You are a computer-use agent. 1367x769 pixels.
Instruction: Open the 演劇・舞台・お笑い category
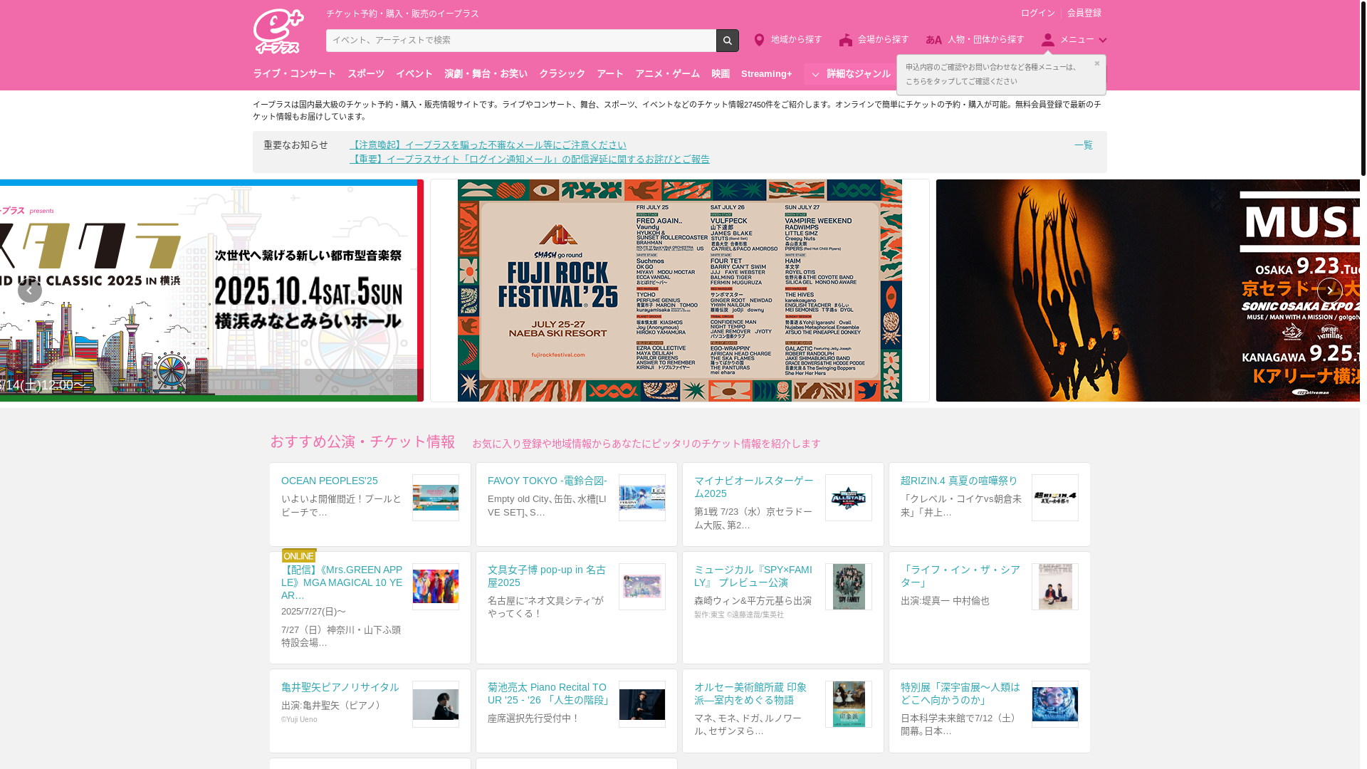pos(486,74)
